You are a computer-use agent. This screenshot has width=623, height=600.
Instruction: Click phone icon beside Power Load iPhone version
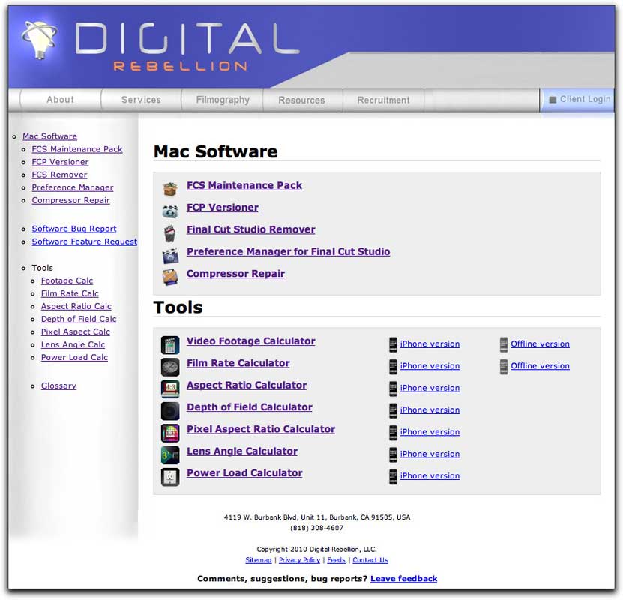(393, 476)
